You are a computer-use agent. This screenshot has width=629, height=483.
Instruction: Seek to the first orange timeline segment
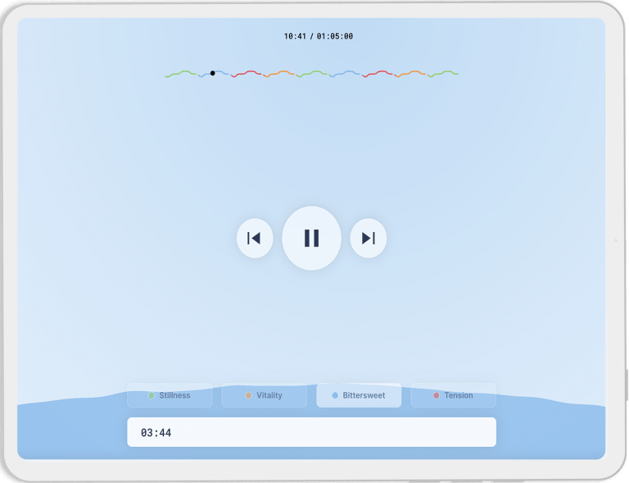pyautogui.click(x=279, y=73)
